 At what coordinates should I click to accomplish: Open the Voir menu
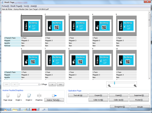tap(26, 6)
